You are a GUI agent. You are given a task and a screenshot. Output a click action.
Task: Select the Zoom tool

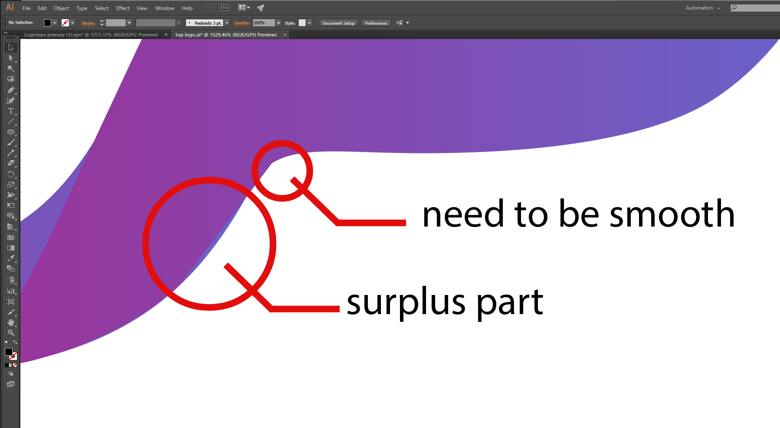[11, 333]
